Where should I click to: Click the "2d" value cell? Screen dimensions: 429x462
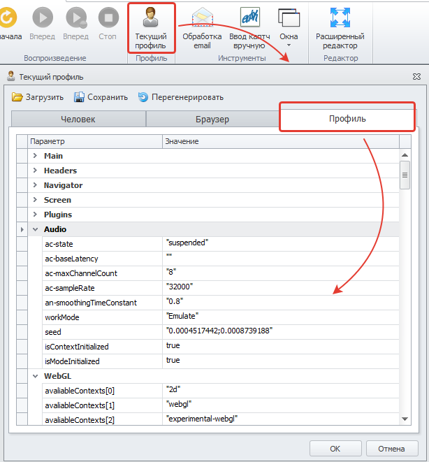(x=281, y=391)
